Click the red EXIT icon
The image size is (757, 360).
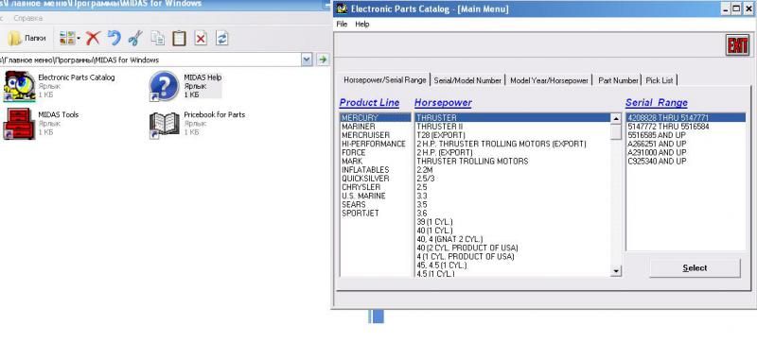pyautogui.click(x=737, y=45)
